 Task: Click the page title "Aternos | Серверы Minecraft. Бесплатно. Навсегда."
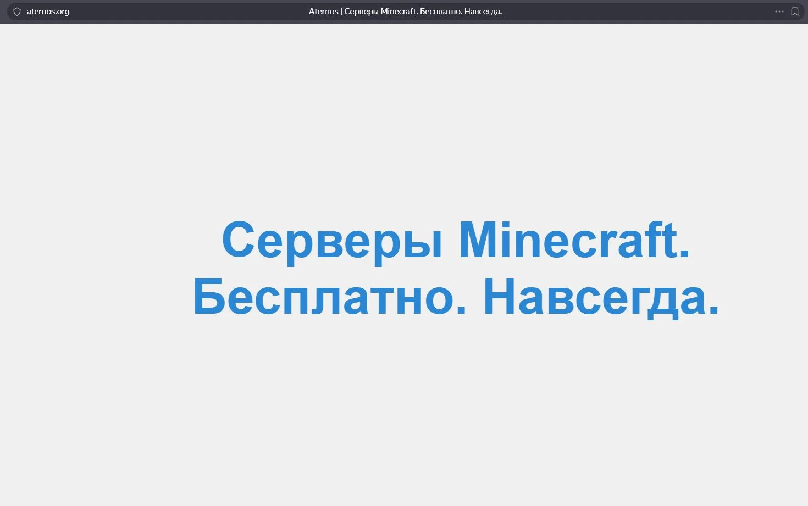click(405, 12)
